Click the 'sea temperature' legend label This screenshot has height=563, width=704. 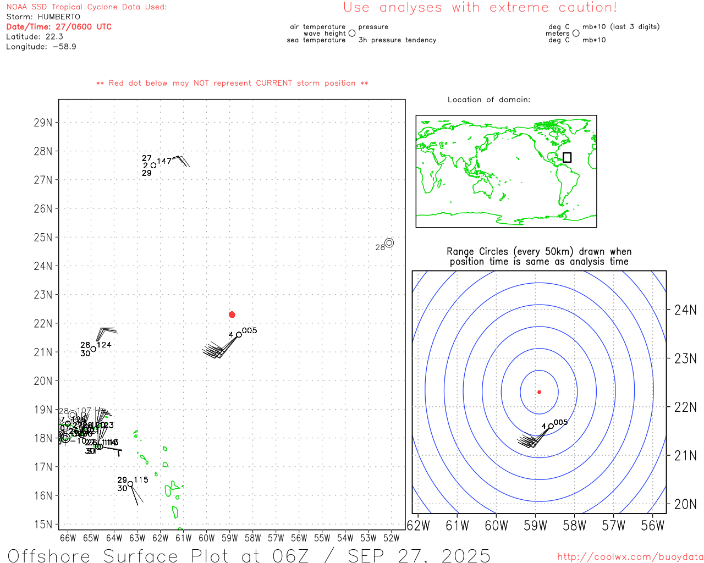click(316, 40)
